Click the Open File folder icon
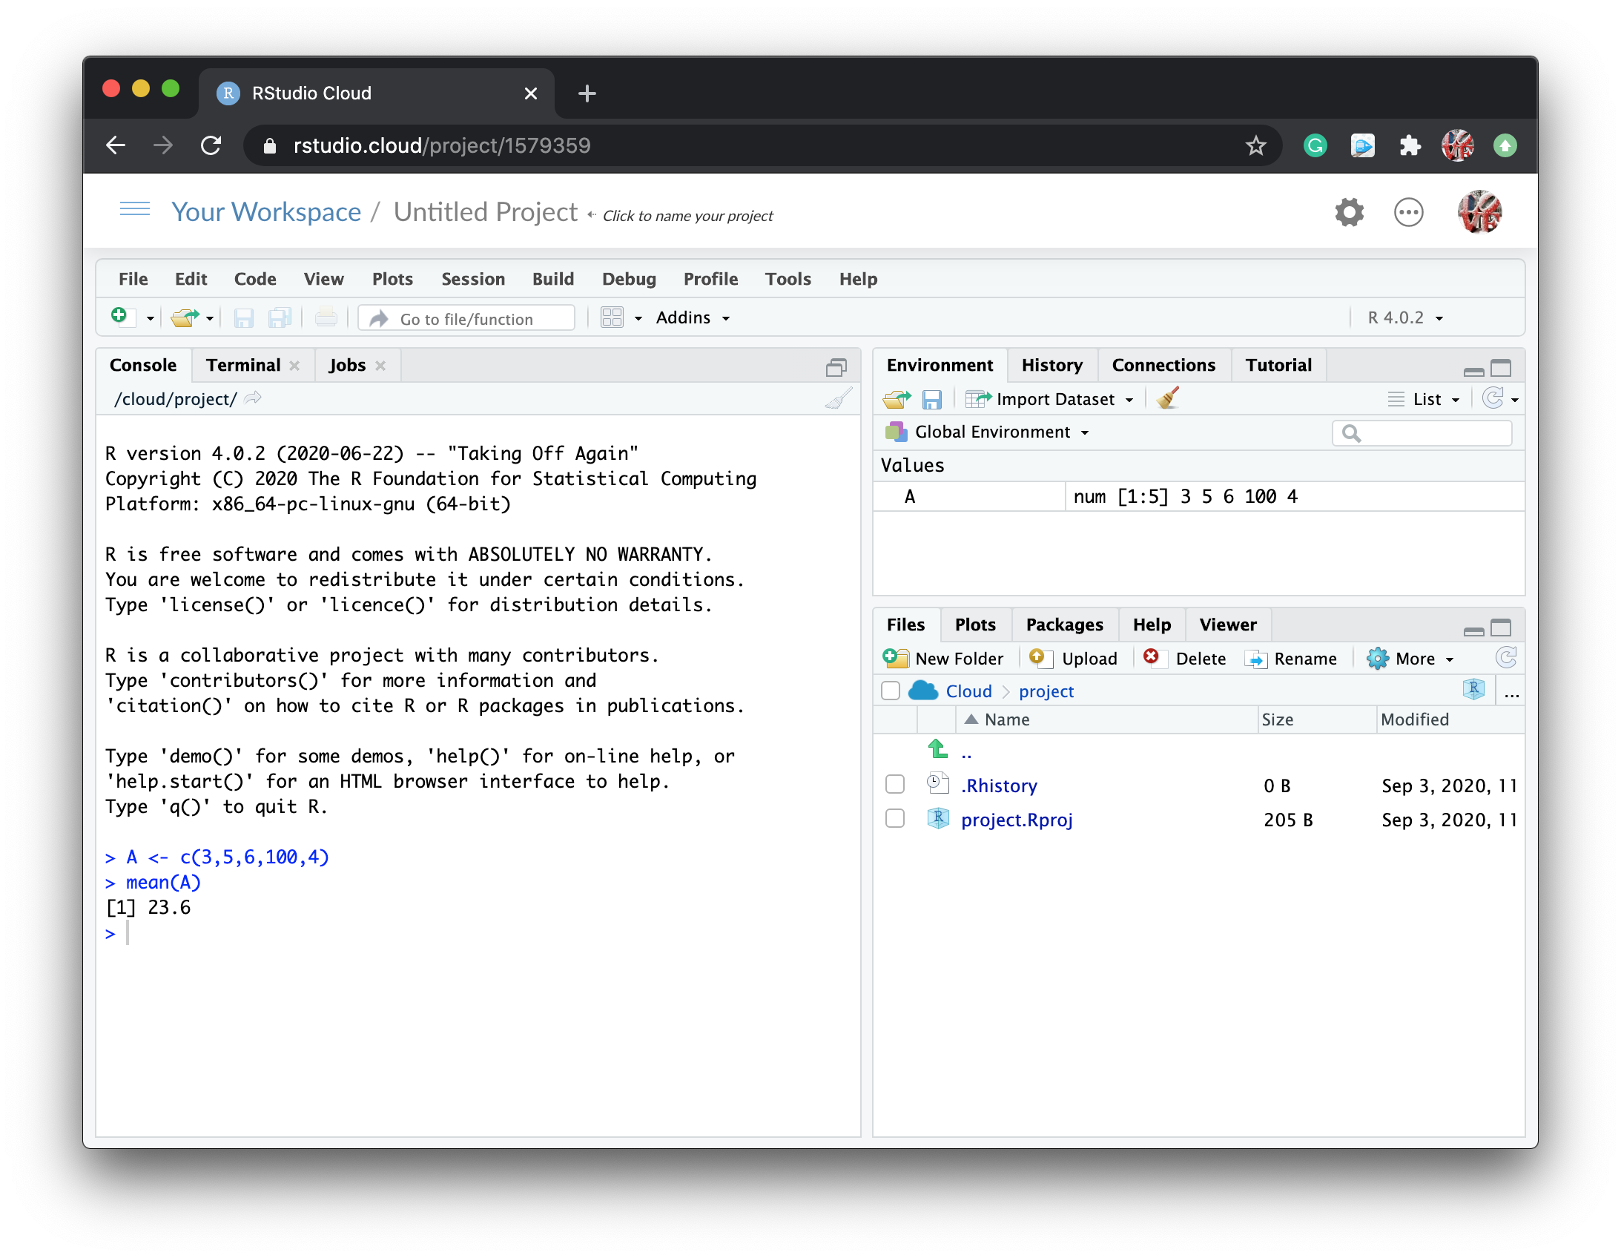The height and width of the screenshot is (1258, 1621). click(x=183, y=318)
